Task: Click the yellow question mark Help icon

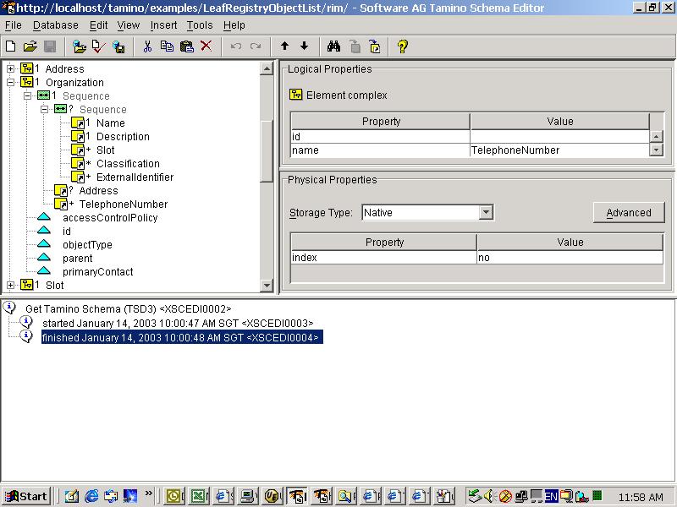Action: point(403,46)
